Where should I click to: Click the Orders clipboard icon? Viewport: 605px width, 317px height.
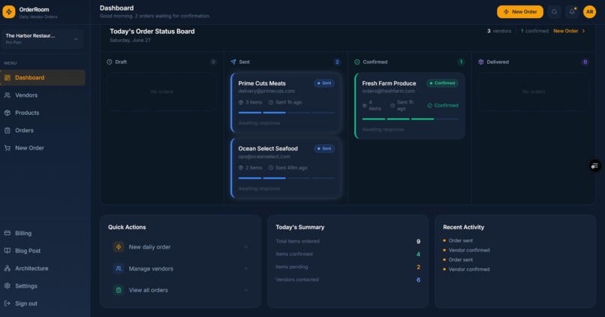[x=8, y=131]
